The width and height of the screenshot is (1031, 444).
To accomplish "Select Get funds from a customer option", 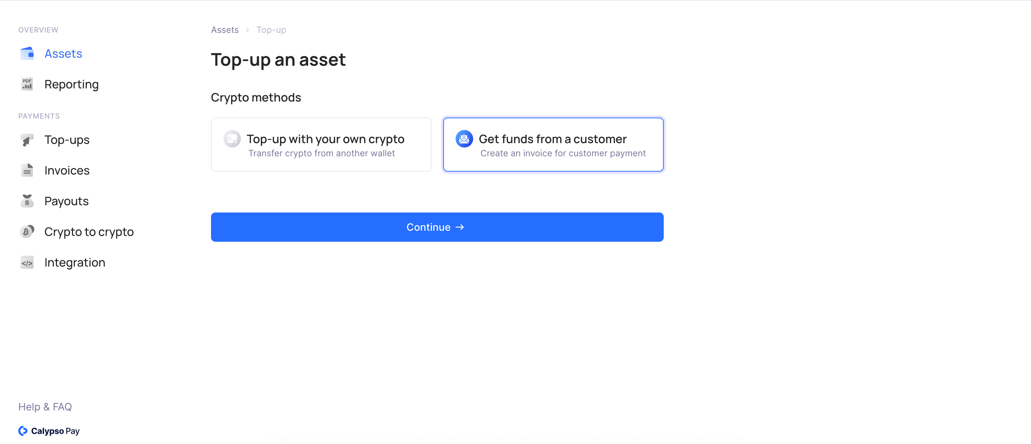I will (553, 145).
